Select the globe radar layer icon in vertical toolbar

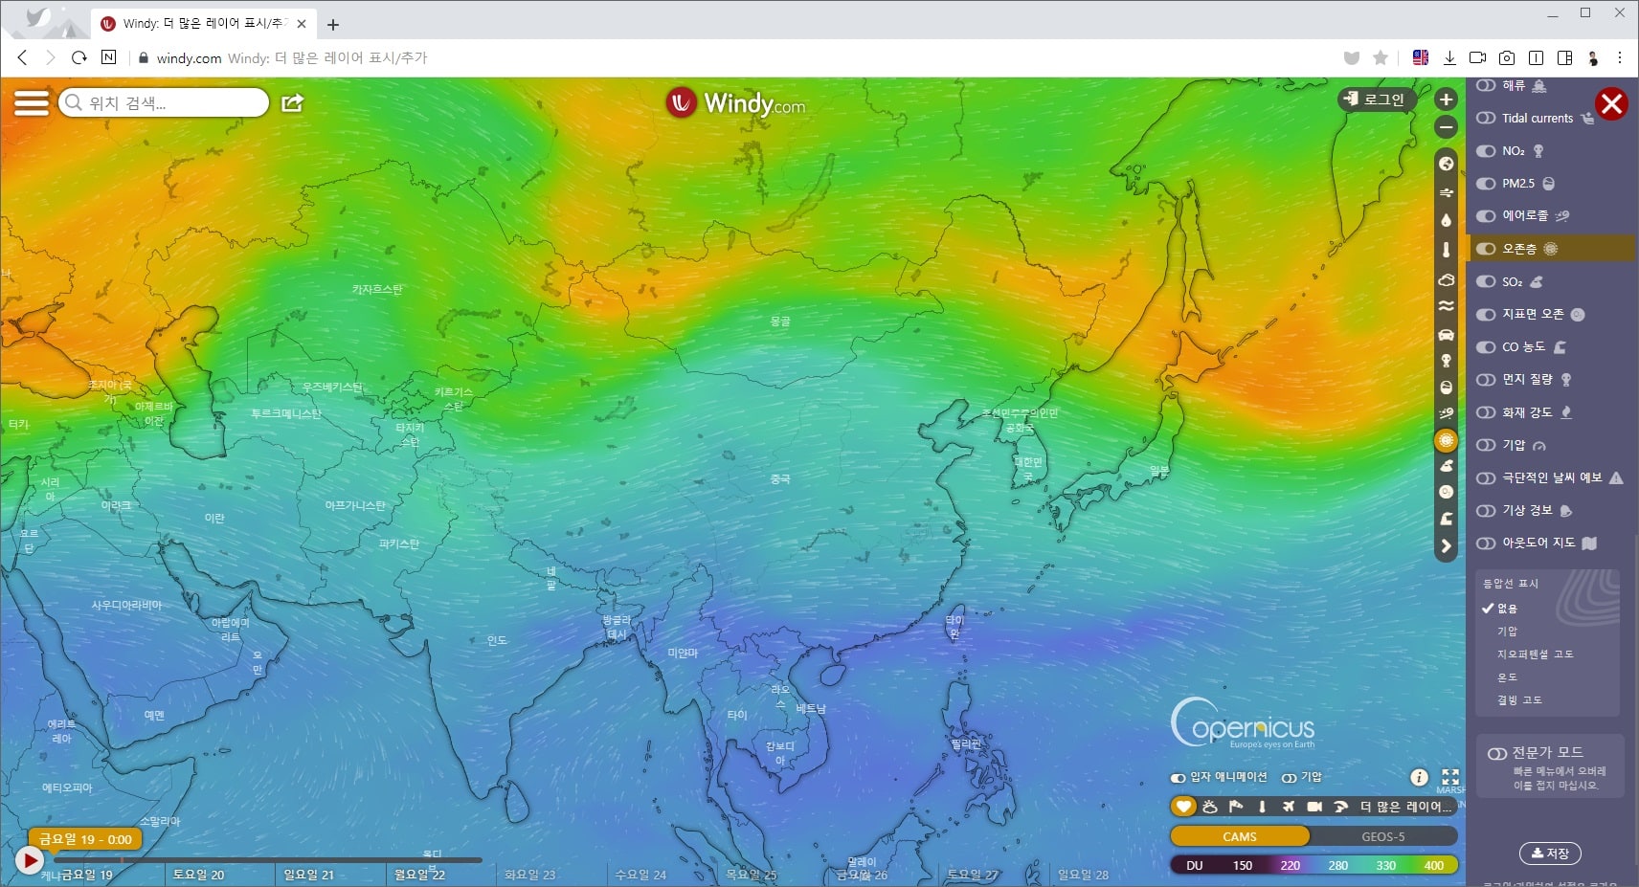pos(1446,164)
